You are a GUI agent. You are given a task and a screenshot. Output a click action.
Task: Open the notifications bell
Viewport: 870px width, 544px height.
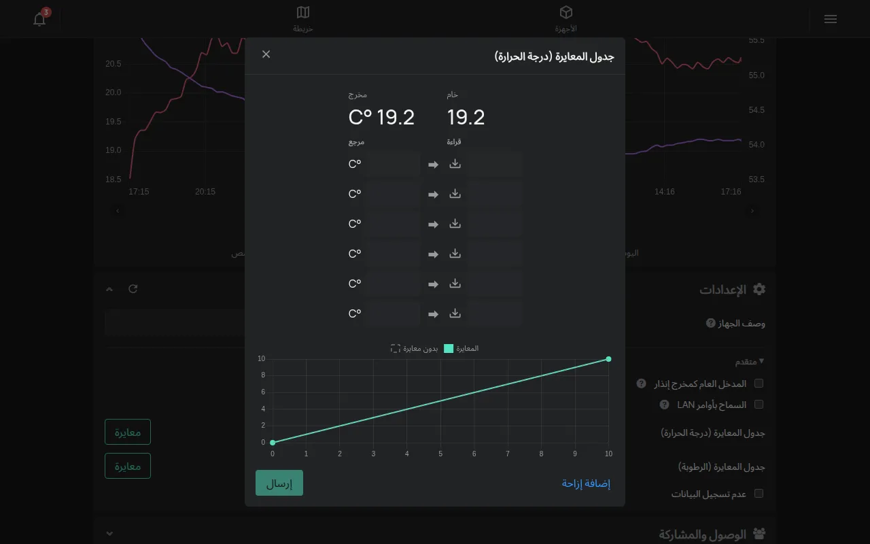[39, 19]
